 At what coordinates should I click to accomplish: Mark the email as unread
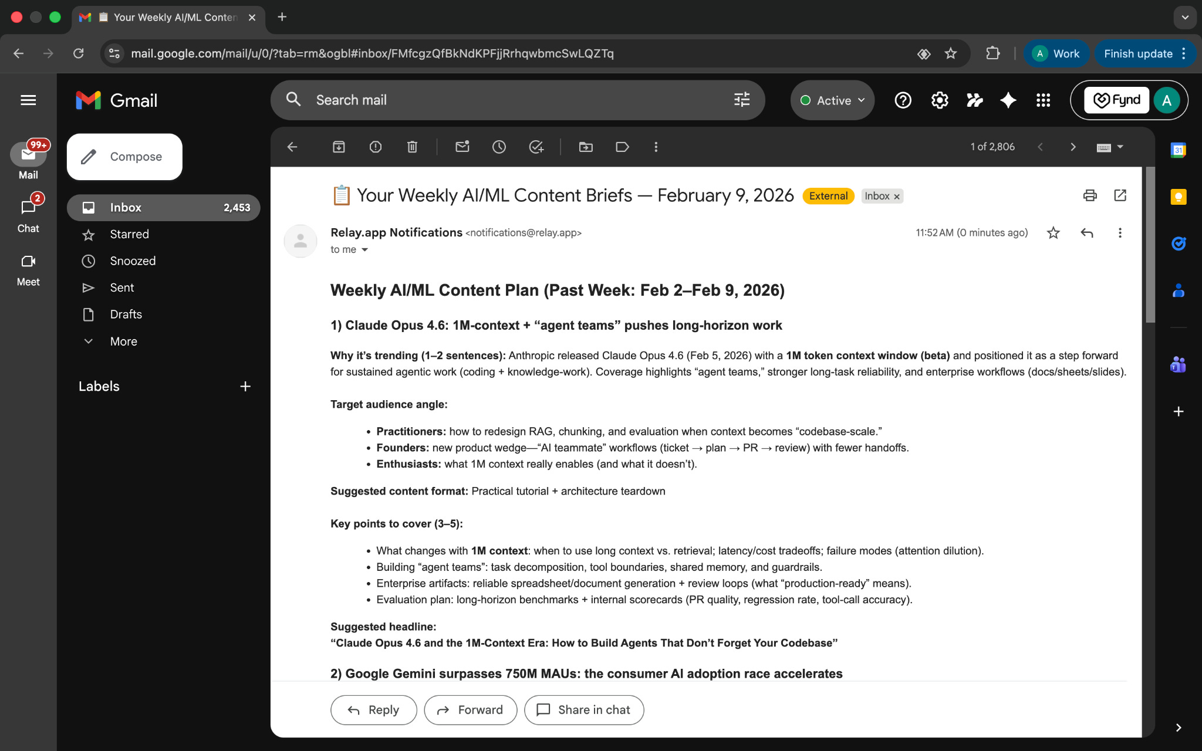462,147
